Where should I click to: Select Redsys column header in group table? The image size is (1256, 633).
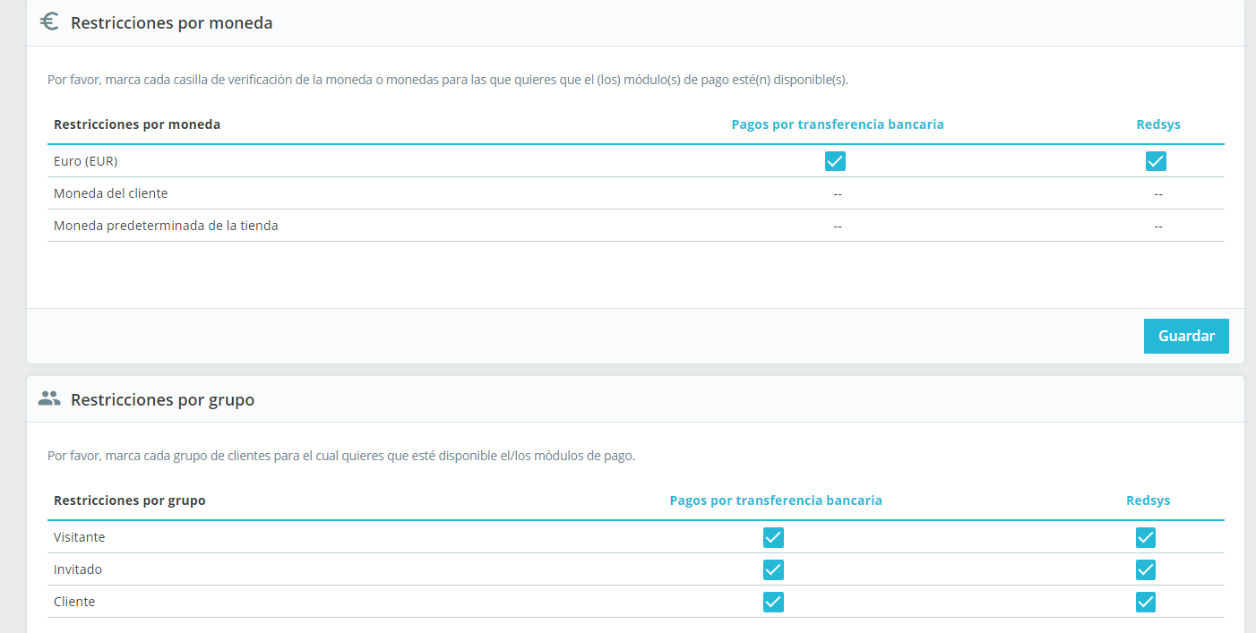[1148, 500]
